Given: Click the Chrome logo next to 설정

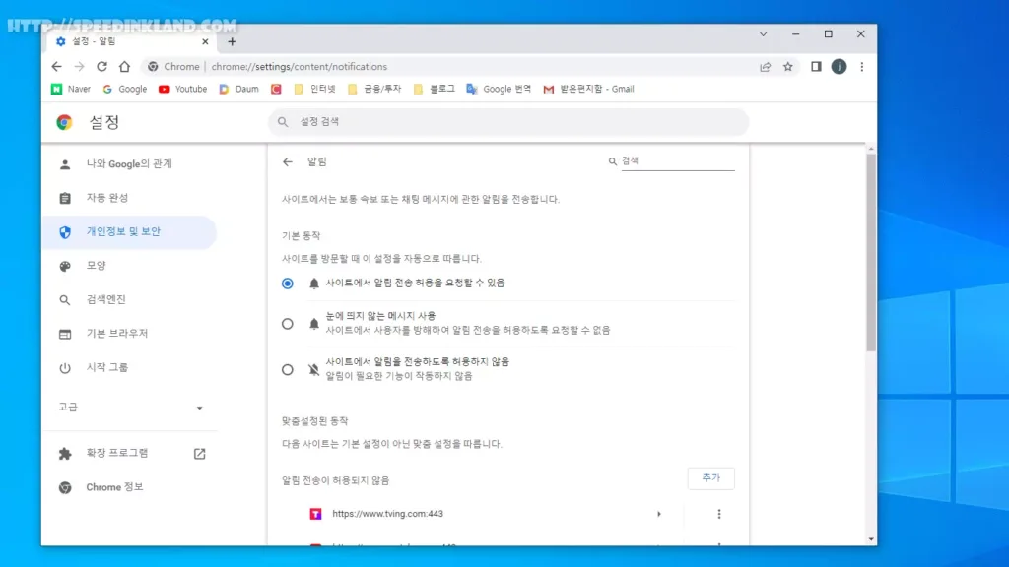Looking at the screenshot, I should coord(64,122).
